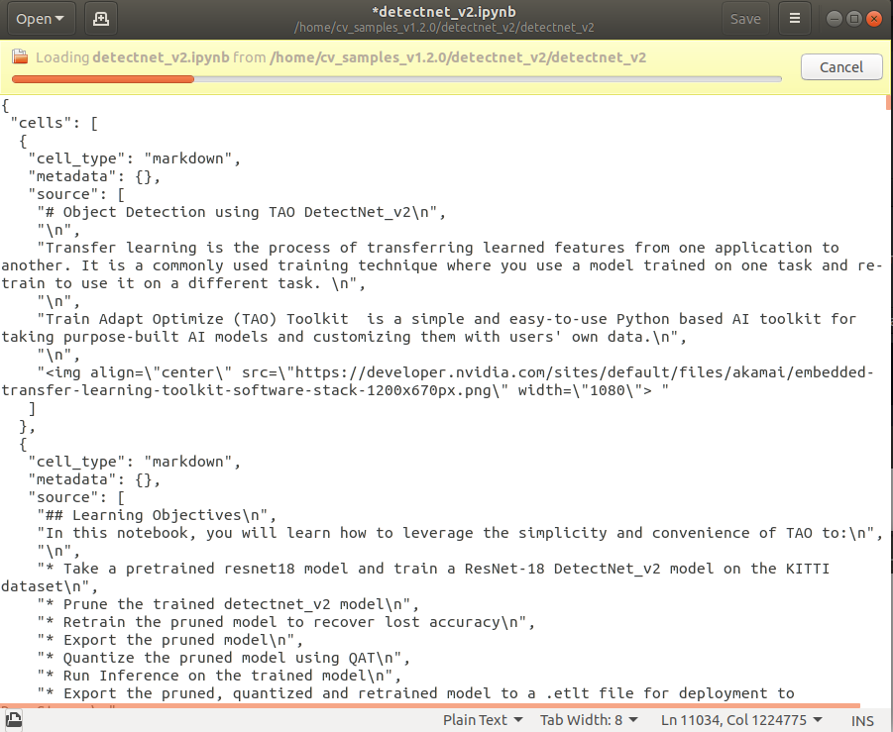The image size is (893, 732).
Task: Expand the Open recent files arrow
Action: tap(59, 20)
